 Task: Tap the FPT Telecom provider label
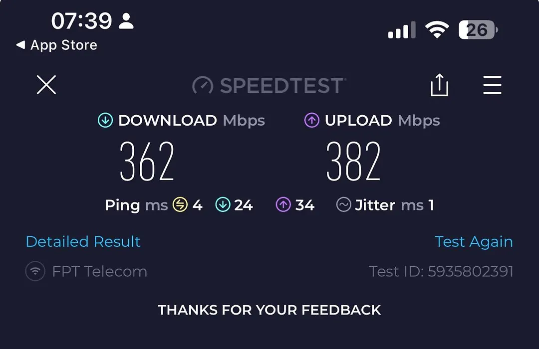100,271
